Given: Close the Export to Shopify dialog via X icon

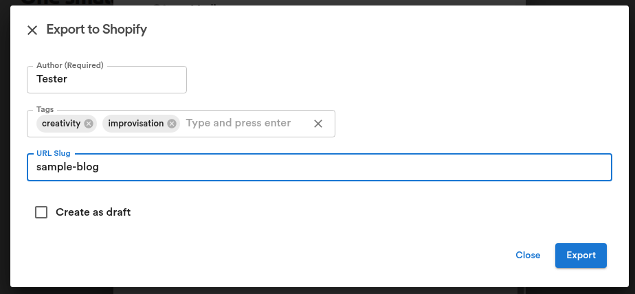Looking at the screenshot, I should tap(32, 30).
